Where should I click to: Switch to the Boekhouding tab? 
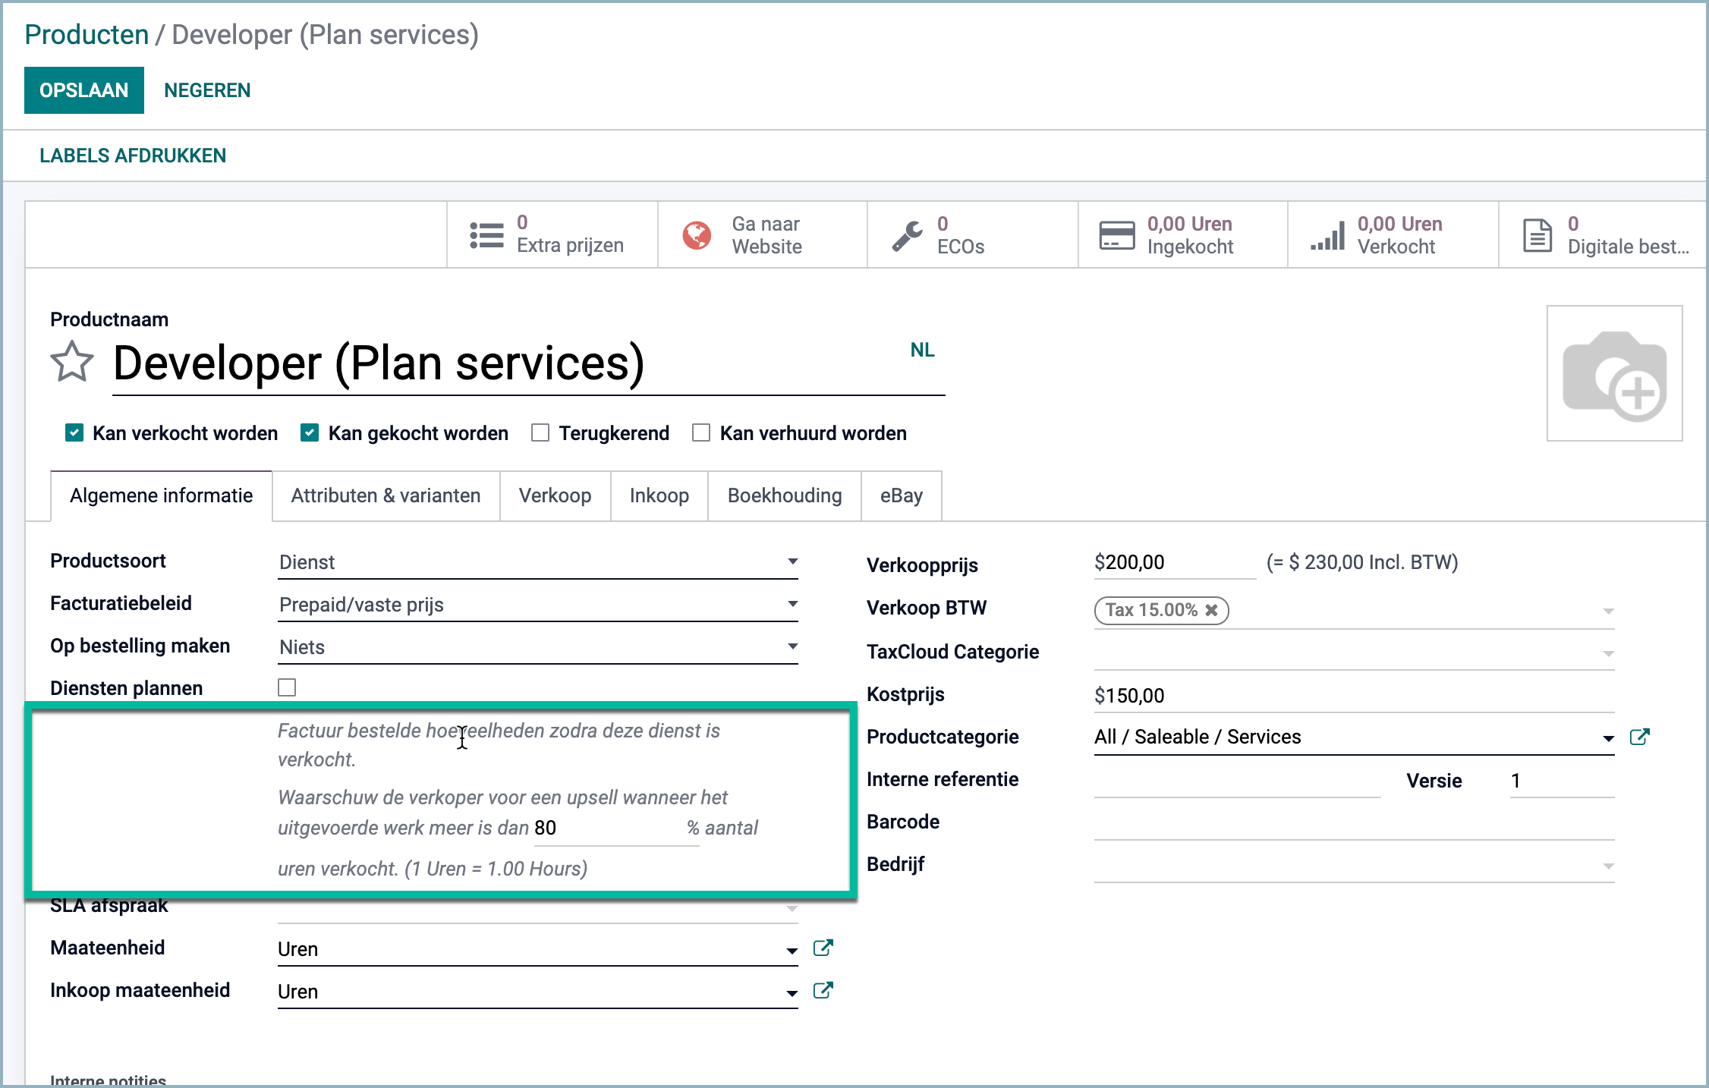tap(784, 495)
